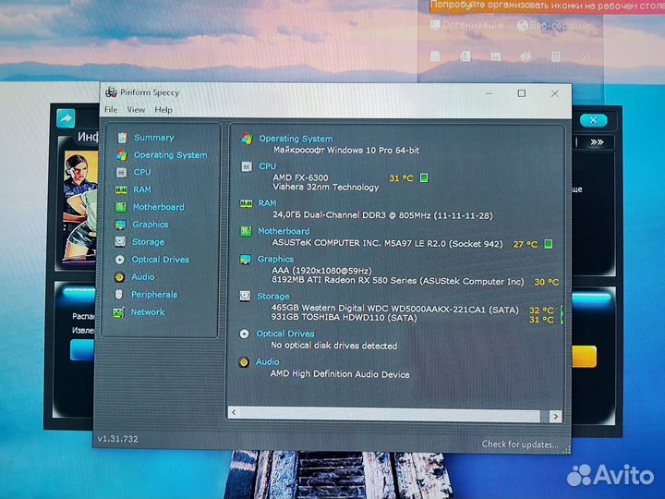Click the Network icon in sidebar
Viewport: 665px width, 499px height.
click(118, 312)
